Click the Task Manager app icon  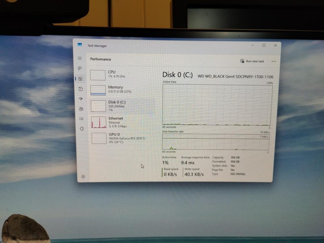point(80,45)
